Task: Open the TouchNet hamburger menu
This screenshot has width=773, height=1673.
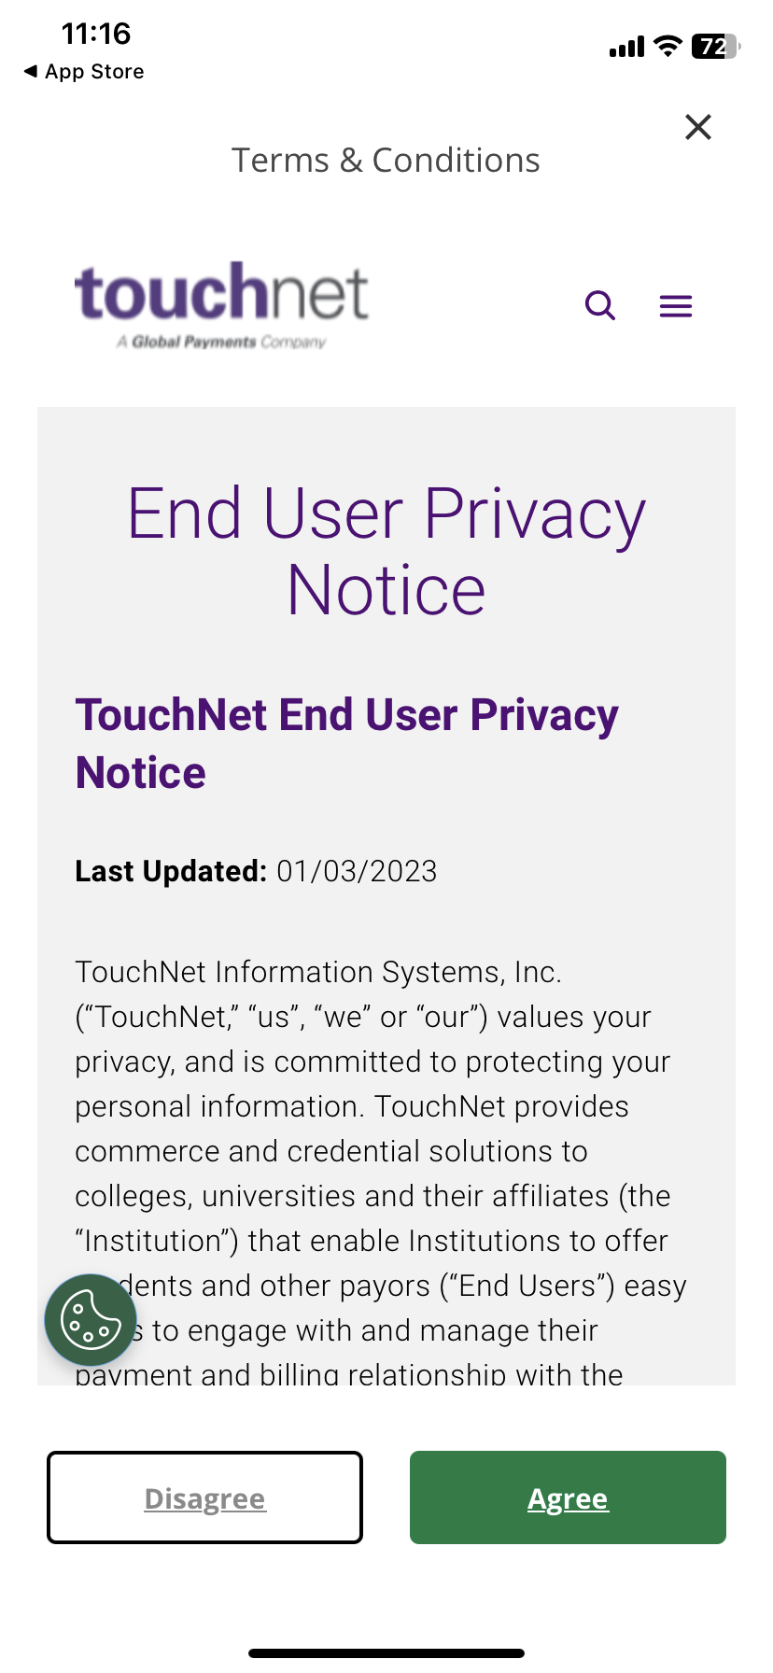Action: [x=676, y=306]
